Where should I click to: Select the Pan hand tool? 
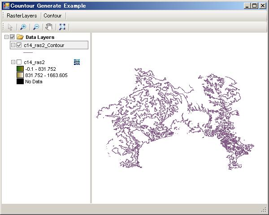coord(49,26)
